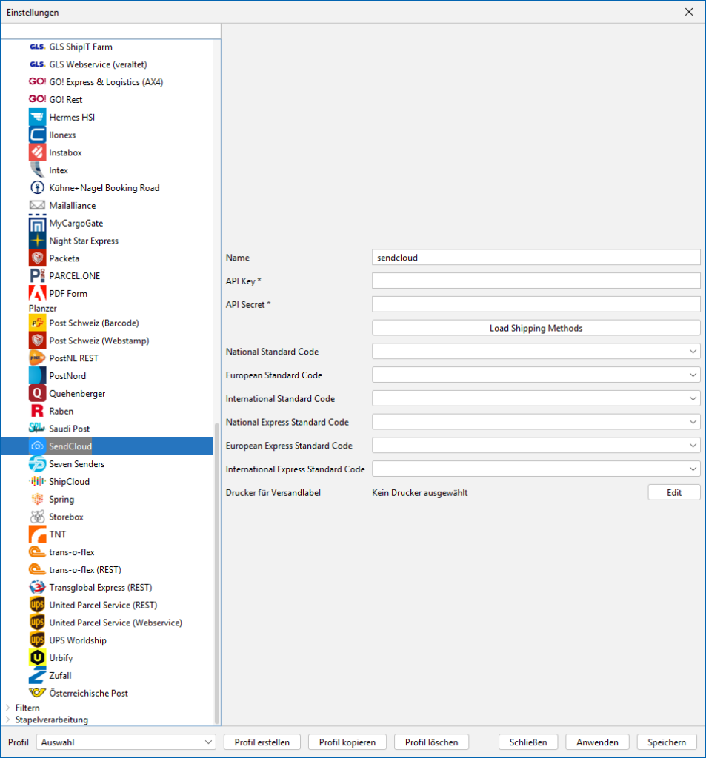Open the National Standard Code dropdown
This screenshot has width=706, height=758.
point(536,352)
